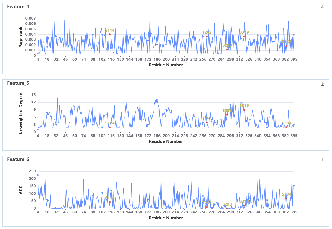This screenshot has width=332, height=229.
Task: Select the S293 red point in Page_rank chart
Action: tap(227, 49)
